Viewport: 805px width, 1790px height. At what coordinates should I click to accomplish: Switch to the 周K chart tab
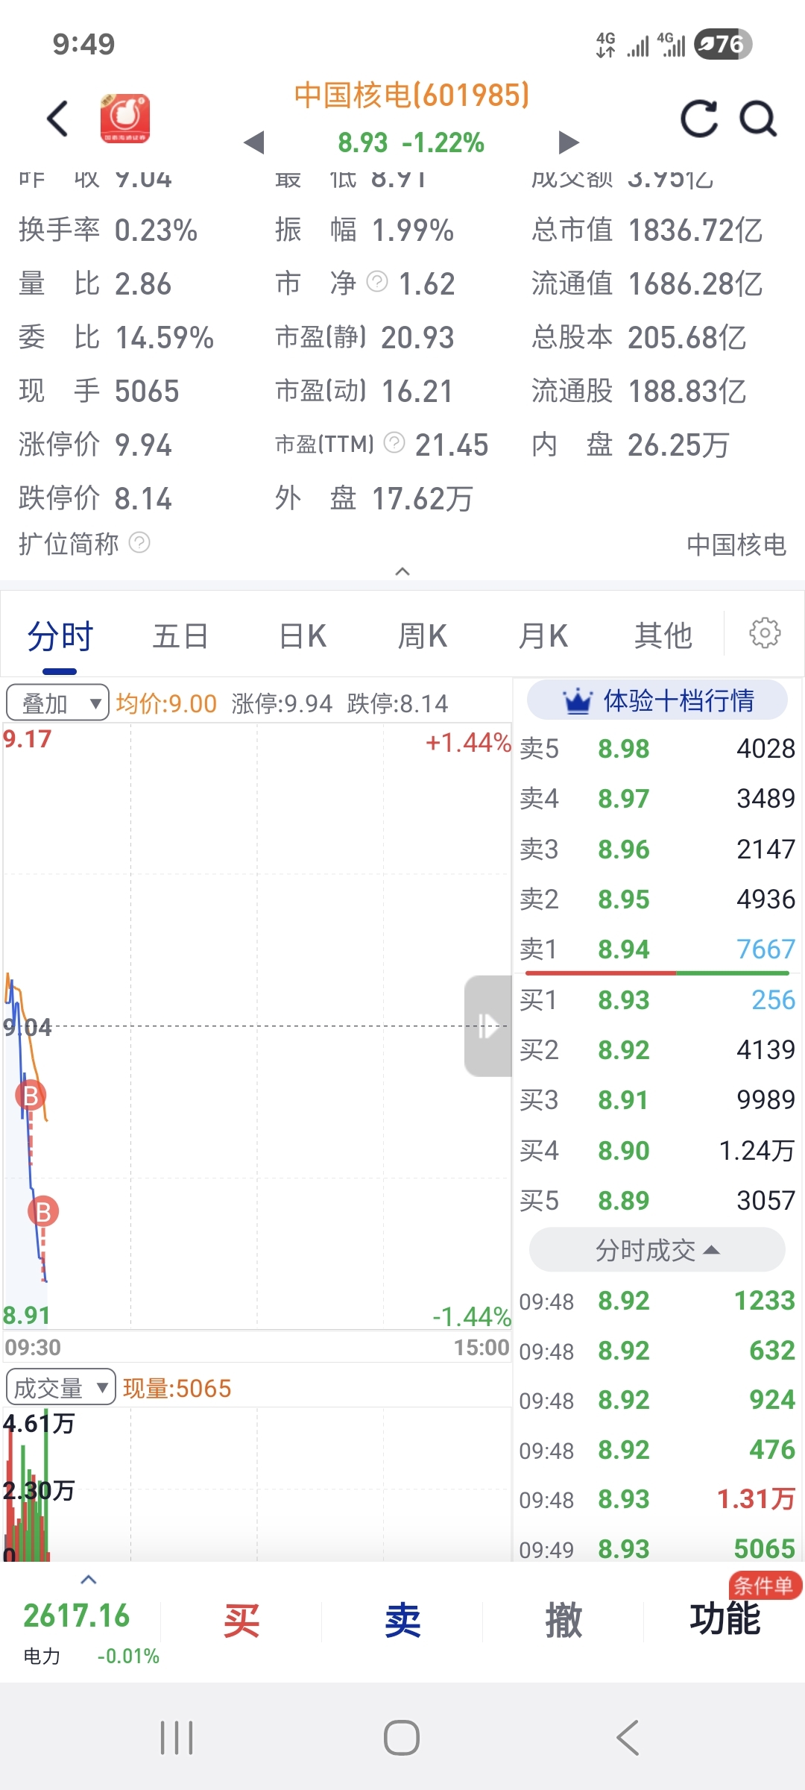coord(422,637)
